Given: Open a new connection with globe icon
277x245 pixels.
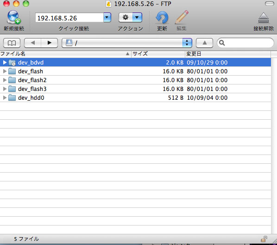Looking at the screenshot, I should [14, 17].
